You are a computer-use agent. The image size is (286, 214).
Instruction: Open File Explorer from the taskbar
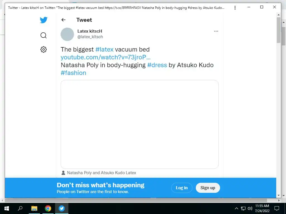click(x=34, y=208)
